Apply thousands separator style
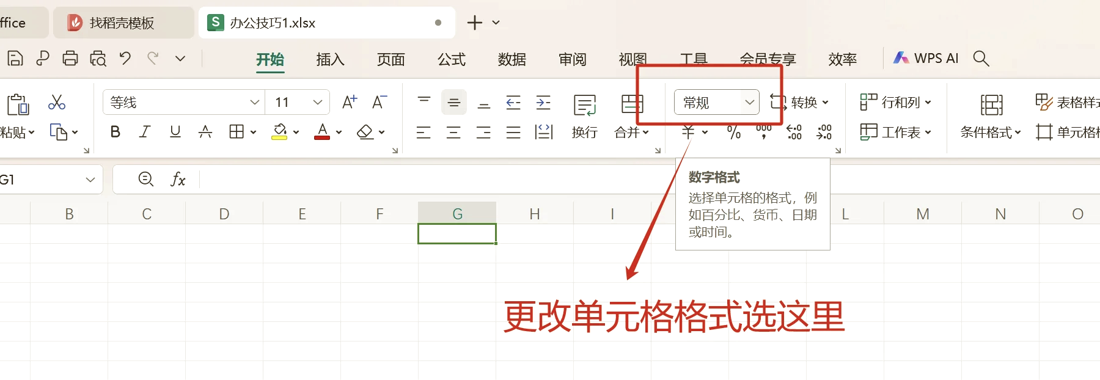 pyautogui.click(x=764, y=132)
